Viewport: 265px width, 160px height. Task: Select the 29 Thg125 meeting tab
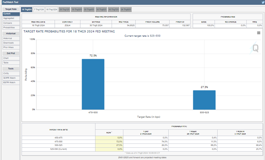tap(65, 9)
